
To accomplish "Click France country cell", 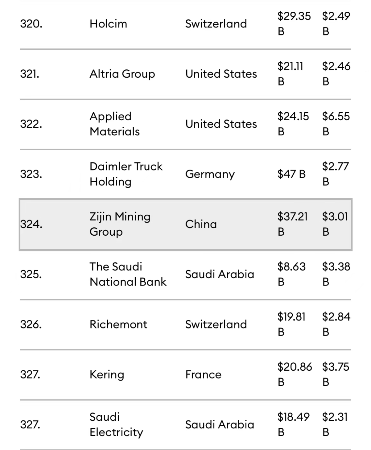I will click(x=203, y=374).
